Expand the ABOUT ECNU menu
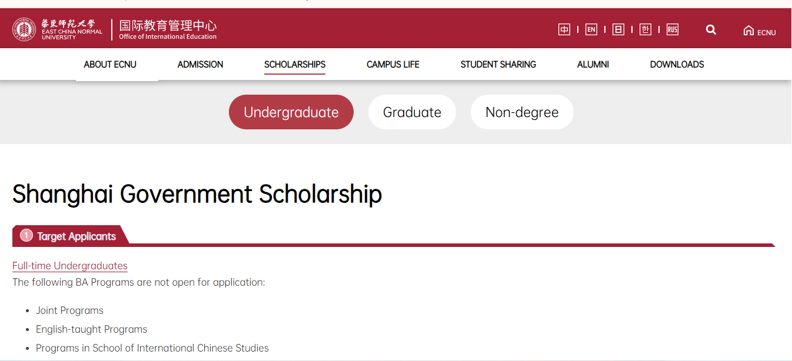 point(109,65)
